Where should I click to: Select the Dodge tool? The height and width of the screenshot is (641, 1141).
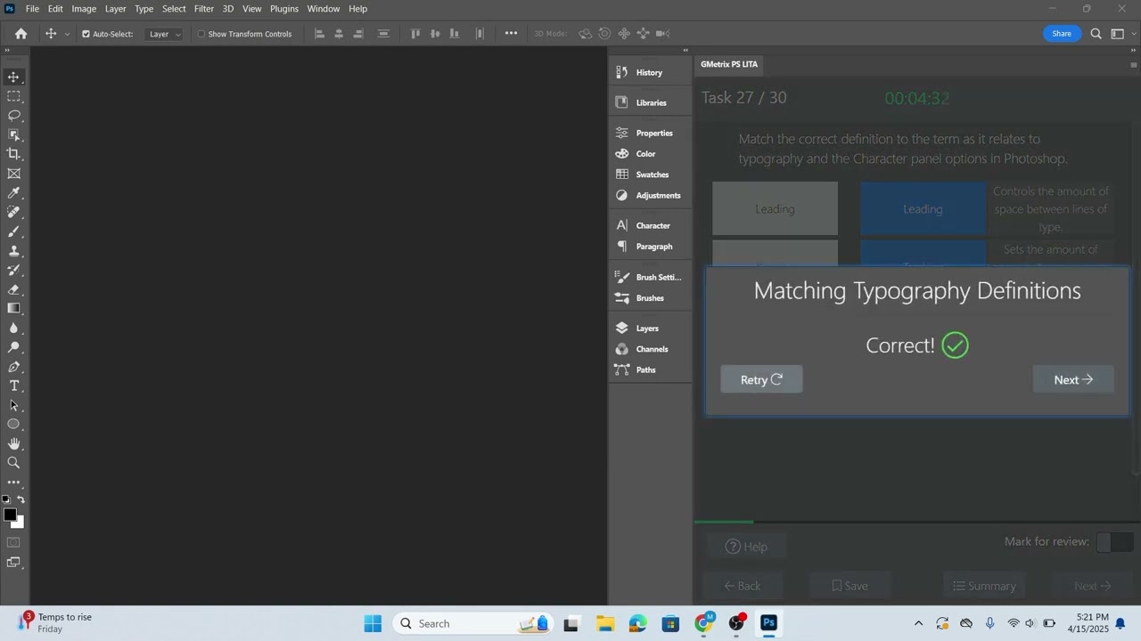click(x=13, y=347)
